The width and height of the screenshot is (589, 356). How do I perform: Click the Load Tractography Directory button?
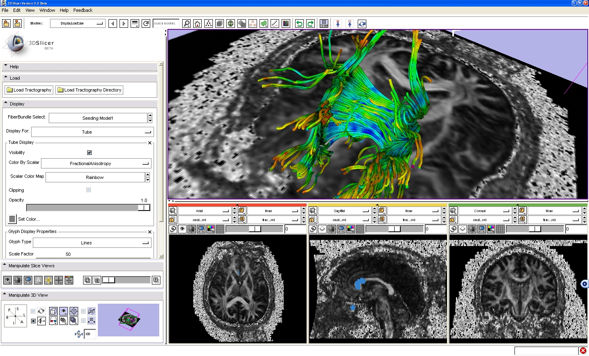89,90
